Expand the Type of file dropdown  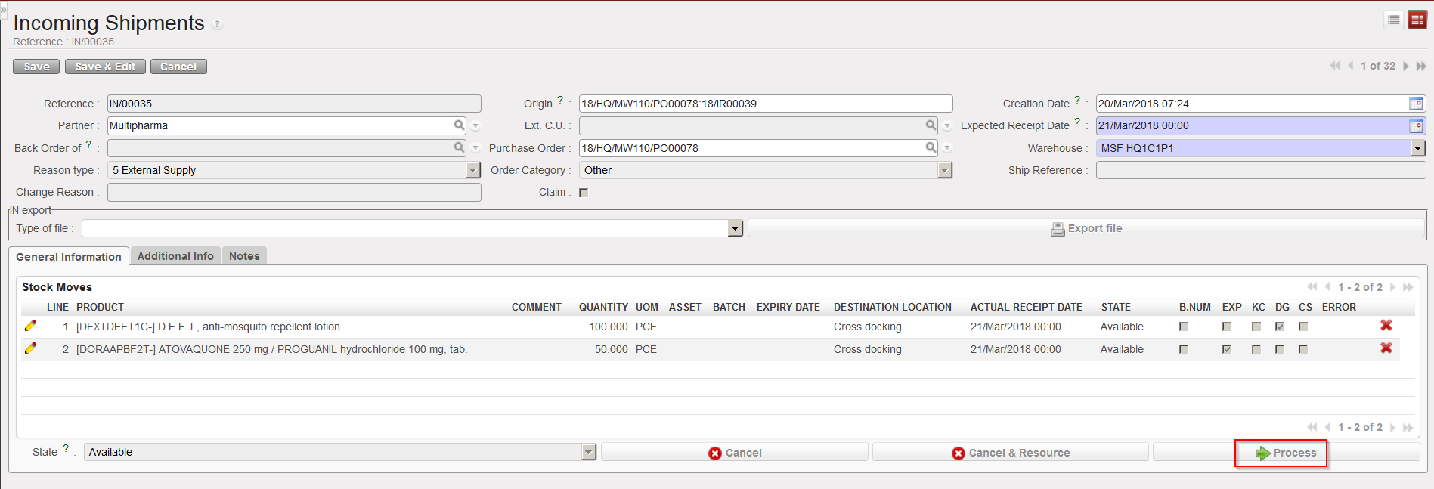click(735, 229)
